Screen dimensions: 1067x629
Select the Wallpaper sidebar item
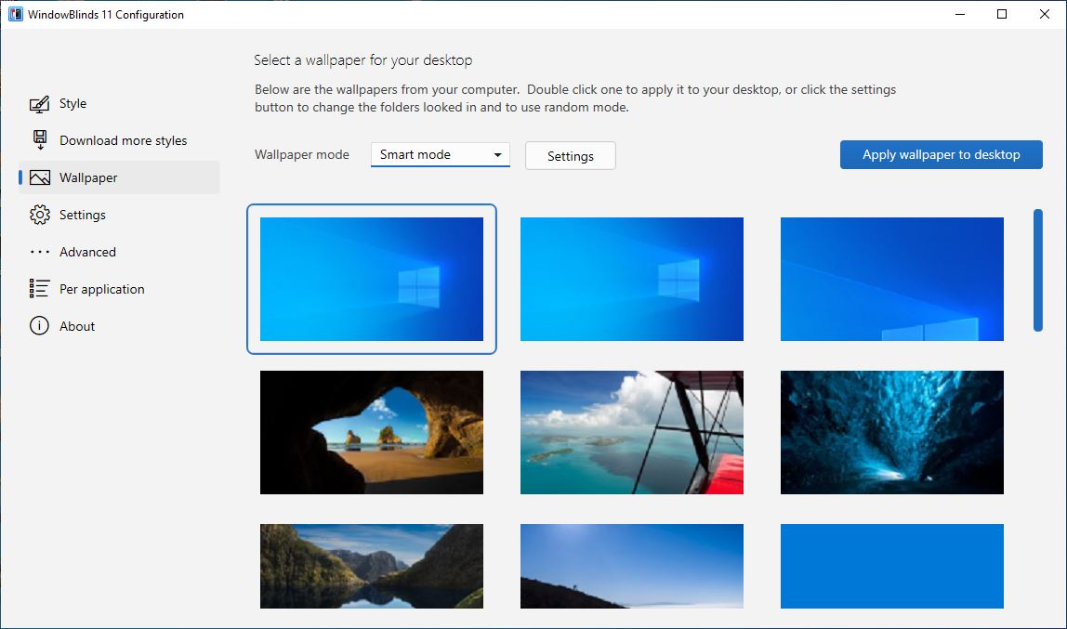tap(119, 177)
